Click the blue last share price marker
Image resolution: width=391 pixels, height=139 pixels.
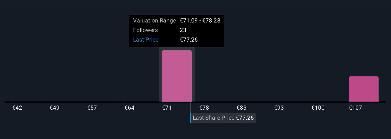click(x=190, y=118)
